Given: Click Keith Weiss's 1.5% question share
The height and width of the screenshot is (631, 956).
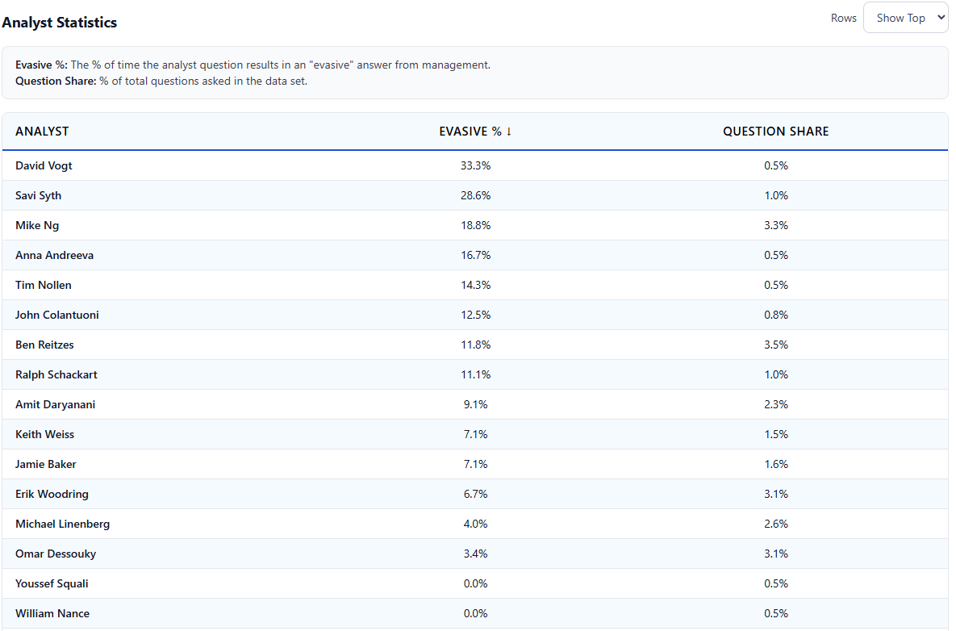Looking at the screenshot, I should (x=776, y=435).
